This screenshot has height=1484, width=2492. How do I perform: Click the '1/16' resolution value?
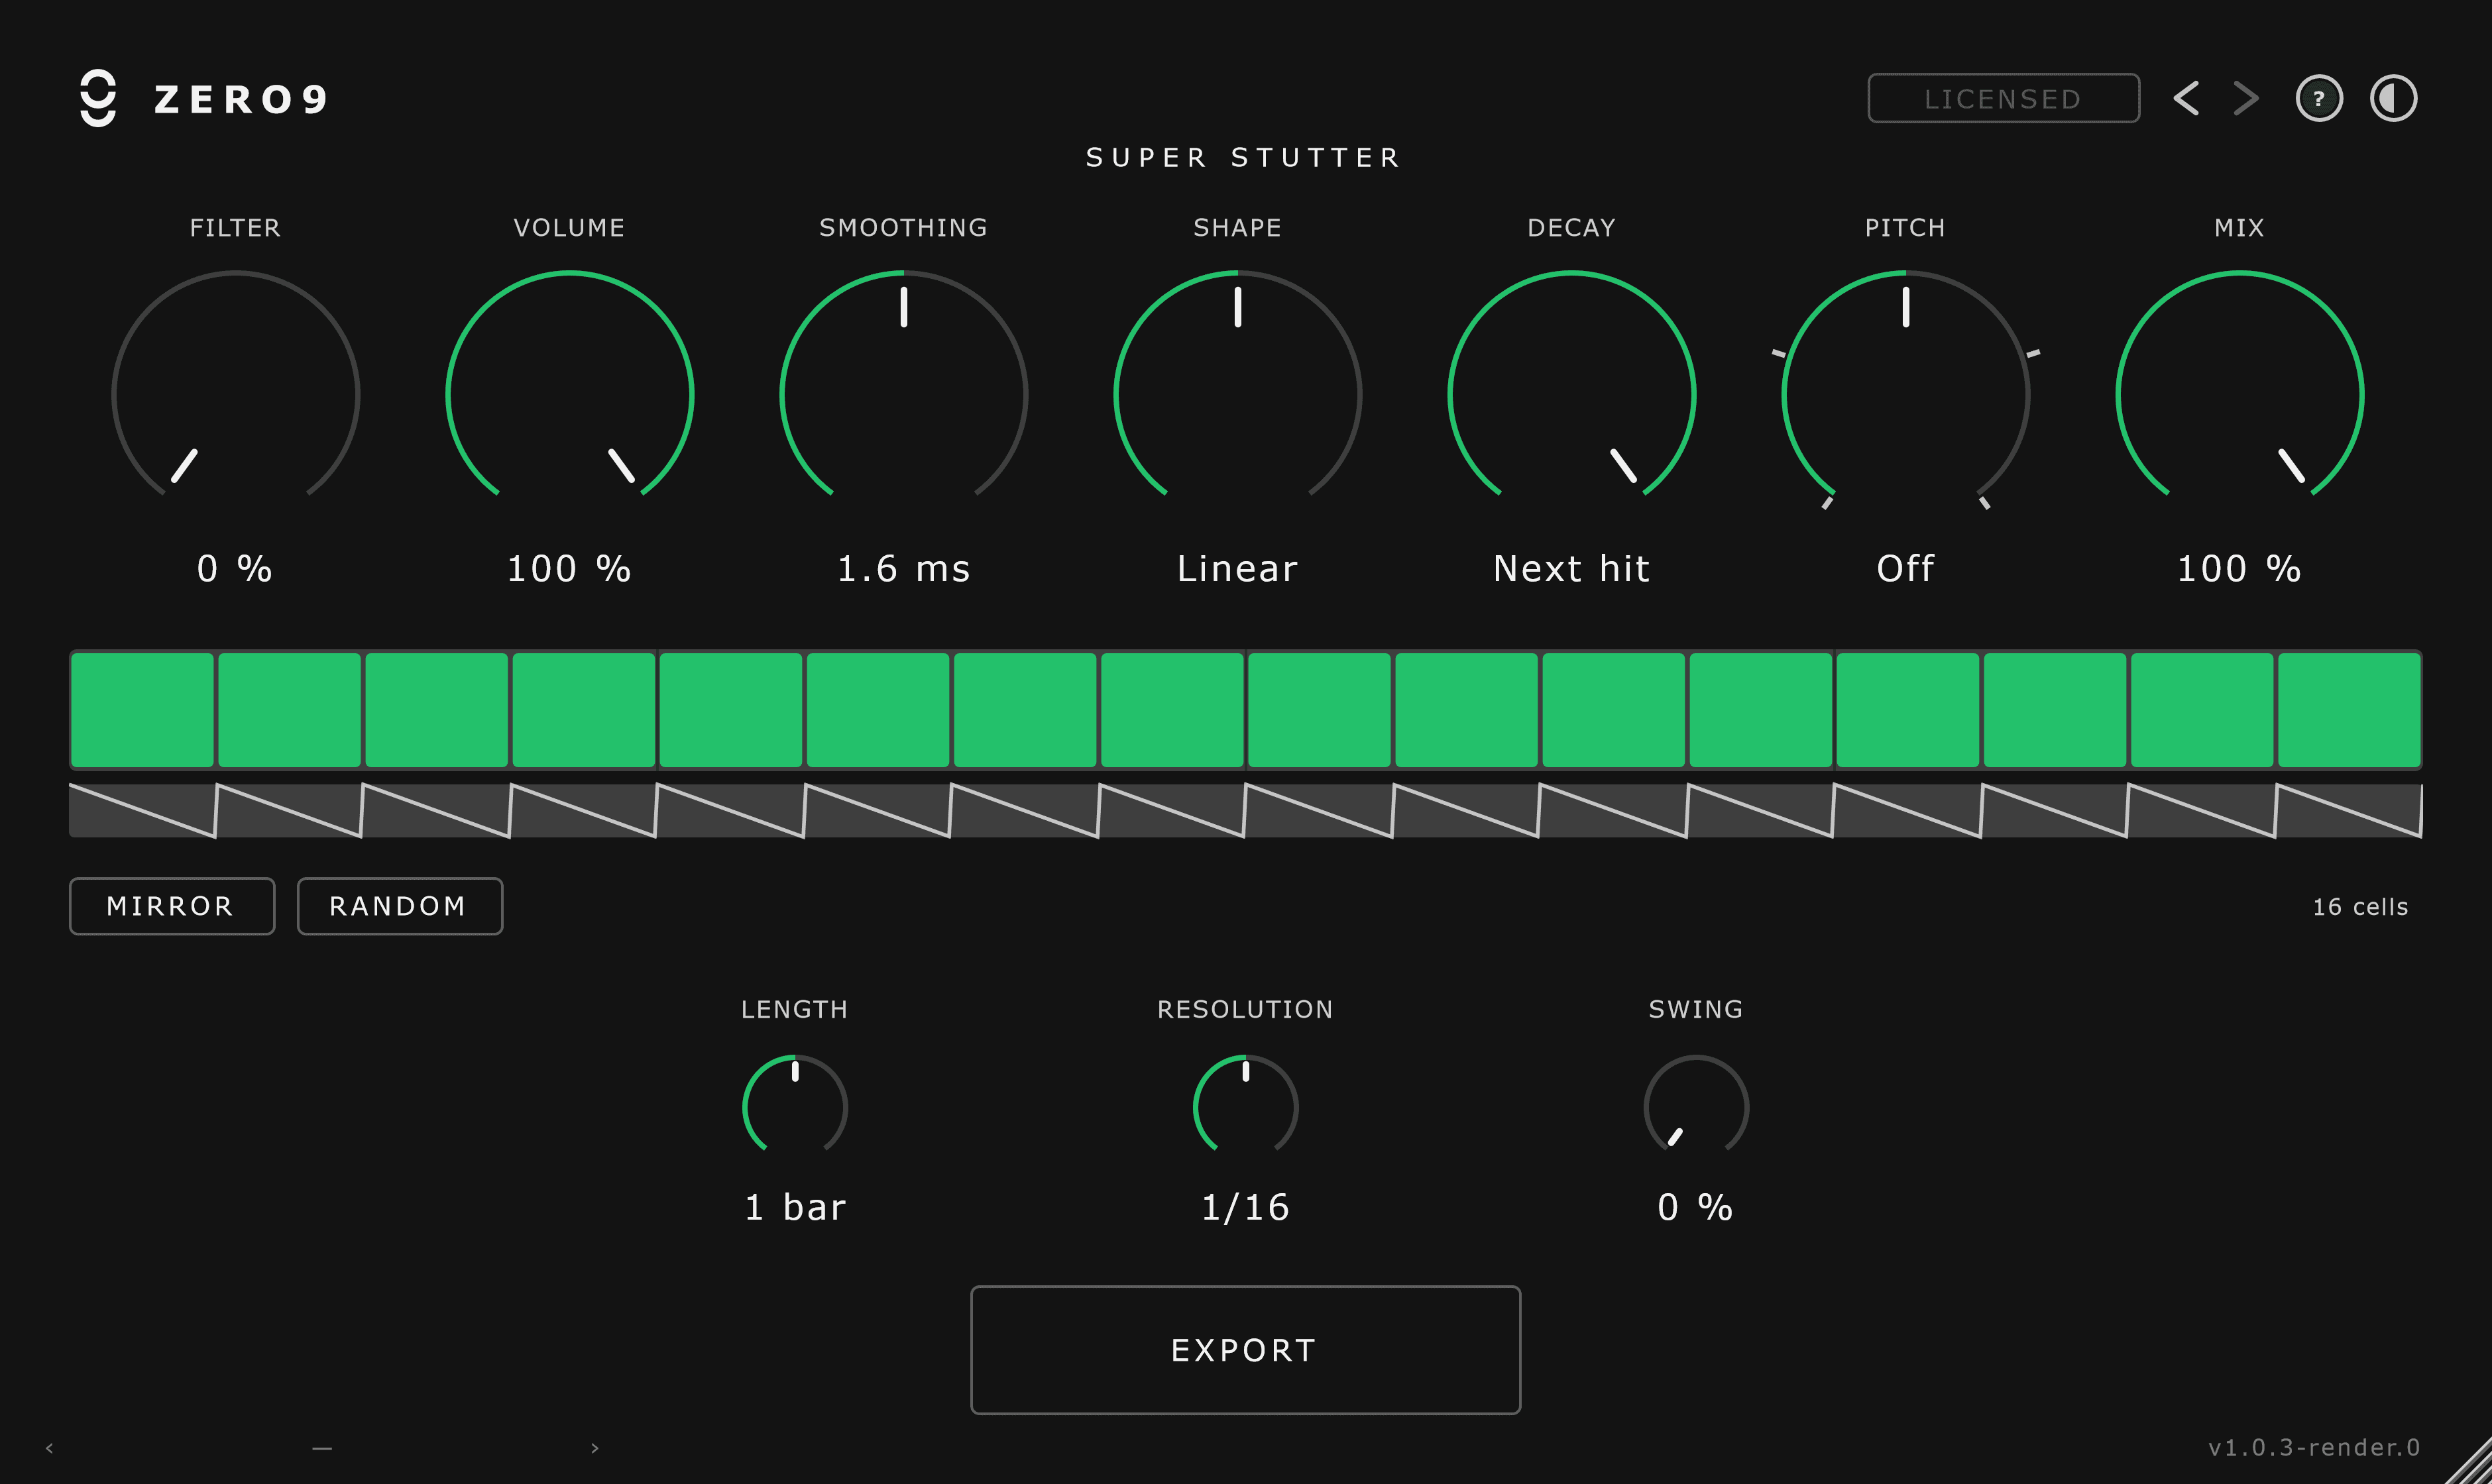click(x=1245, y=1208)
